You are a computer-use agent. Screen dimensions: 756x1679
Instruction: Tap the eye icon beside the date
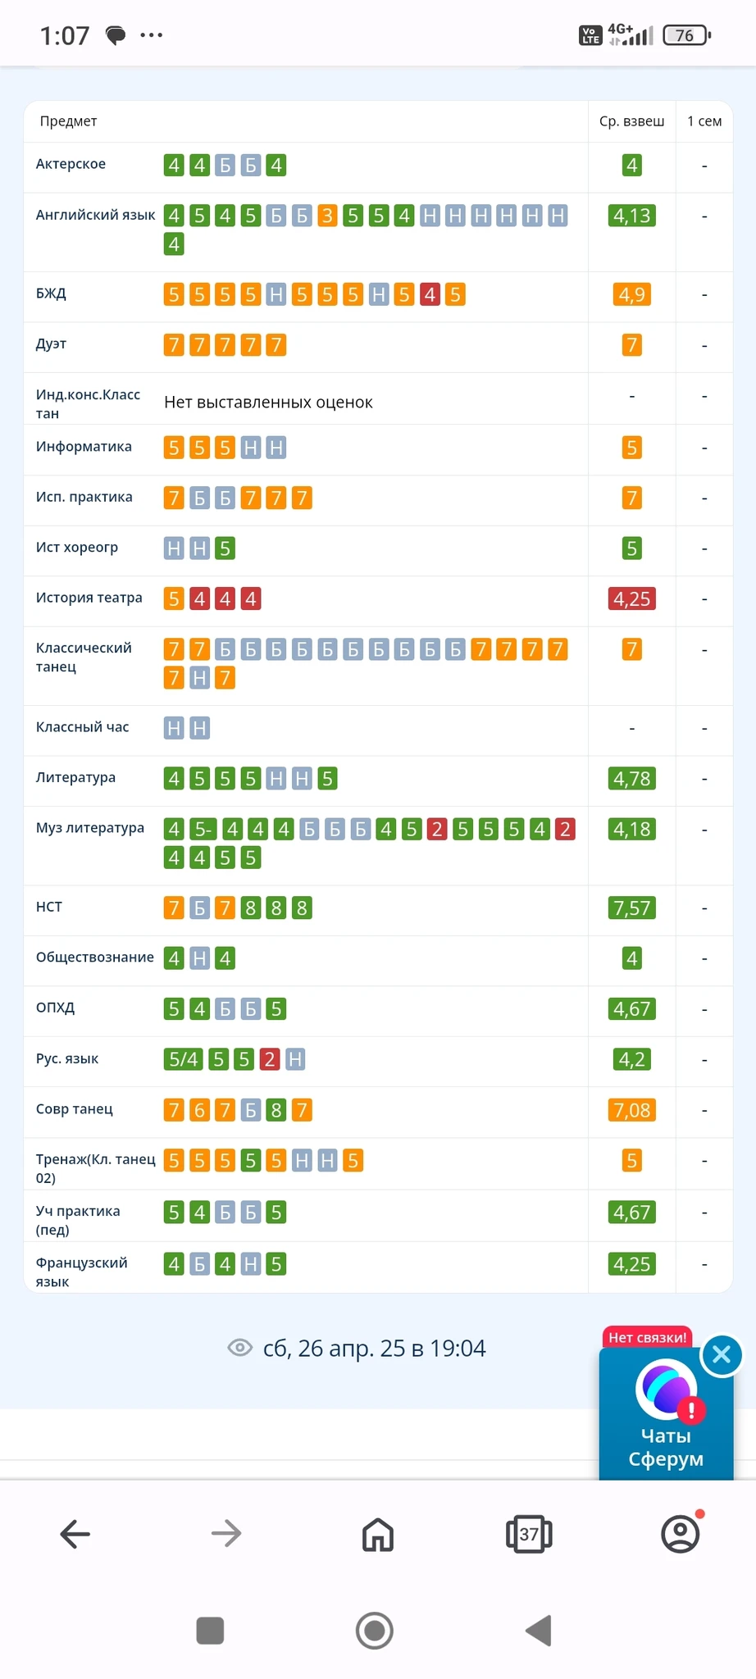(239, 1348)
